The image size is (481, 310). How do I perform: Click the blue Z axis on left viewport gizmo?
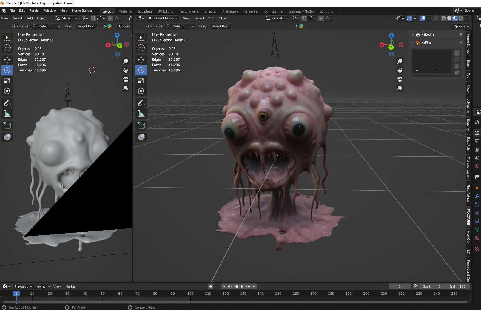pyautogui.click(x=117, y=35)
